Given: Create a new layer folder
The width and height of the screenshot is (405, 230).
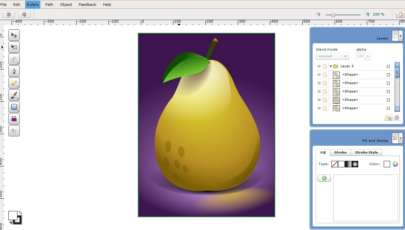Looking at the screenshot, I should tap(389, 118).
